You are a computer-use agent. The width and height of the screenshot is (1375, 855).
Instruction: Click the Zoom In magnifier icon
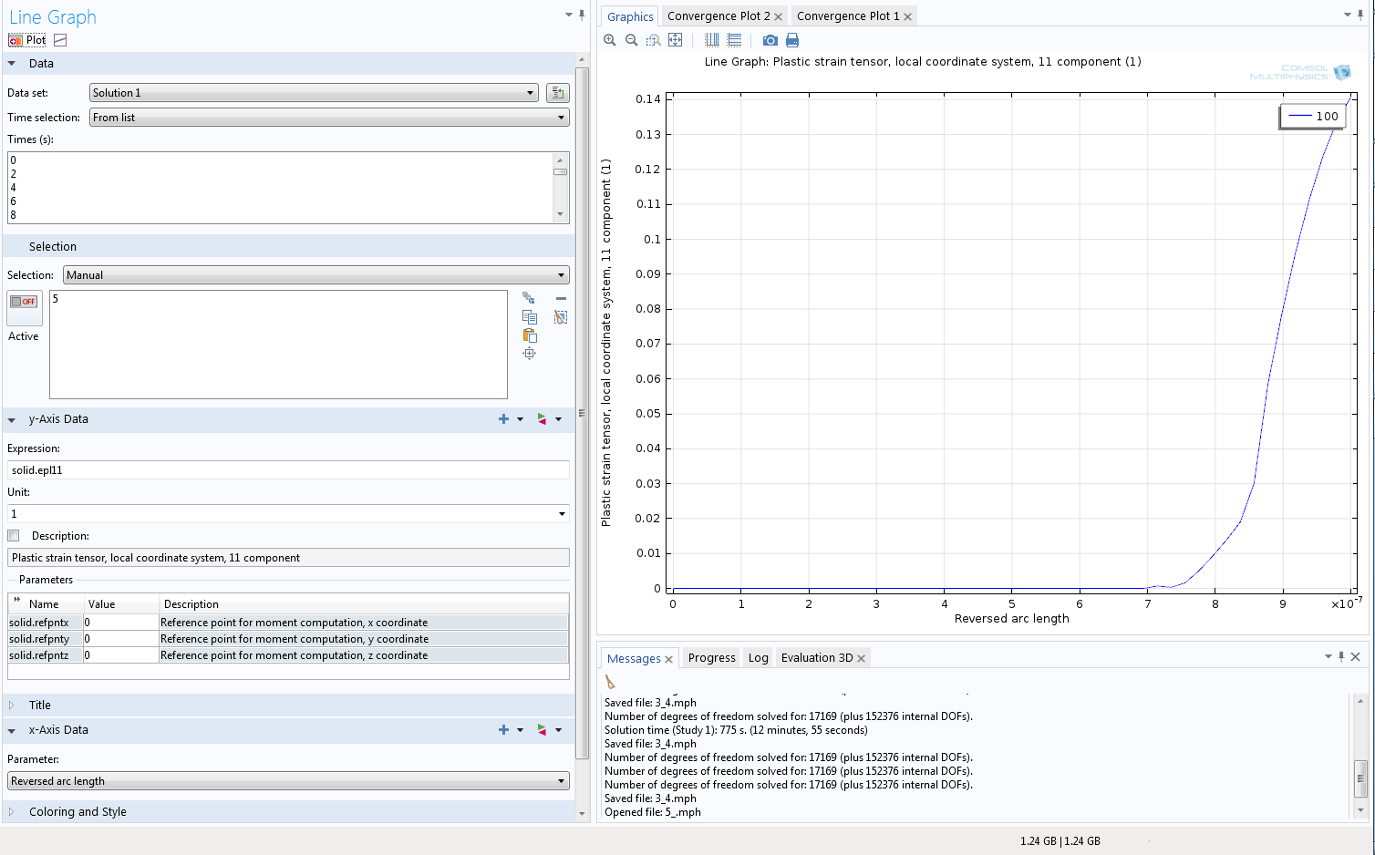click(x=610, y=40)
